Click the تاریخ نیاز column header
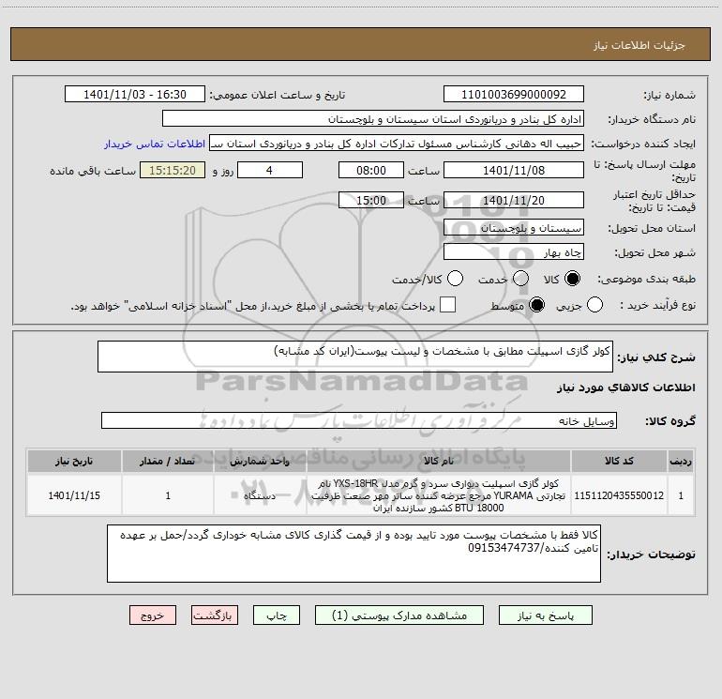 [74, 462]
